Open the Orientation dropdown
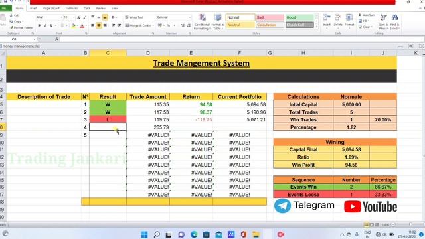This screenshot has width=425, height=239. (x=114, y=17)
